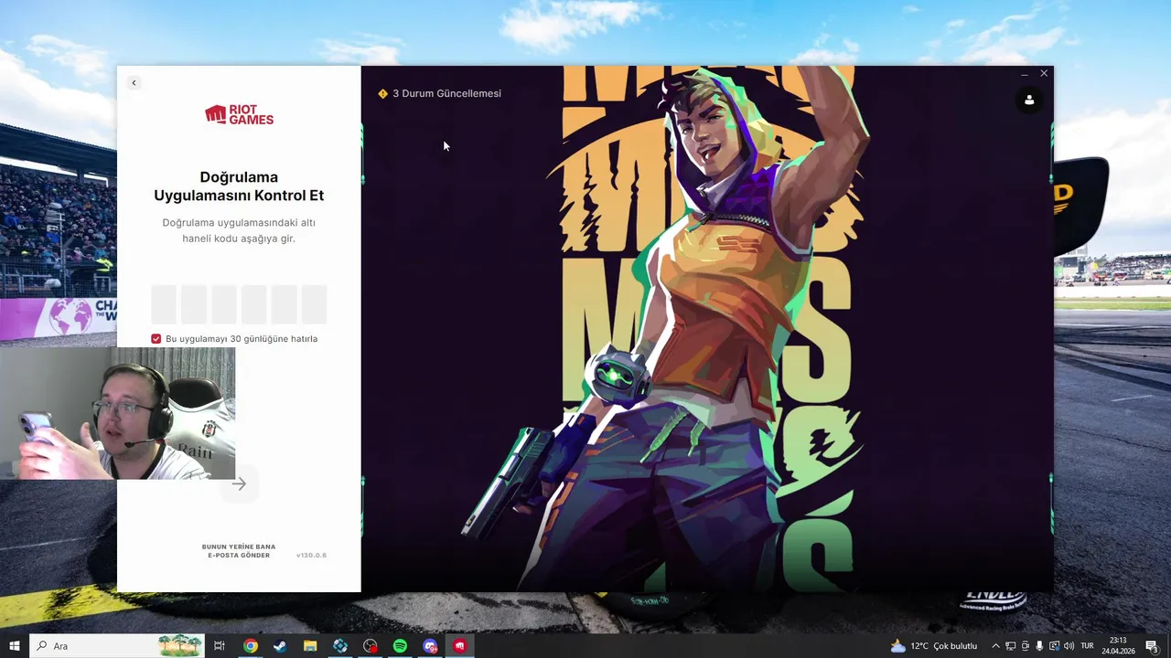Click the Ara taskbar search box
The height and width of the screenshot is (658, 1171).
click(x=117, y=646)
